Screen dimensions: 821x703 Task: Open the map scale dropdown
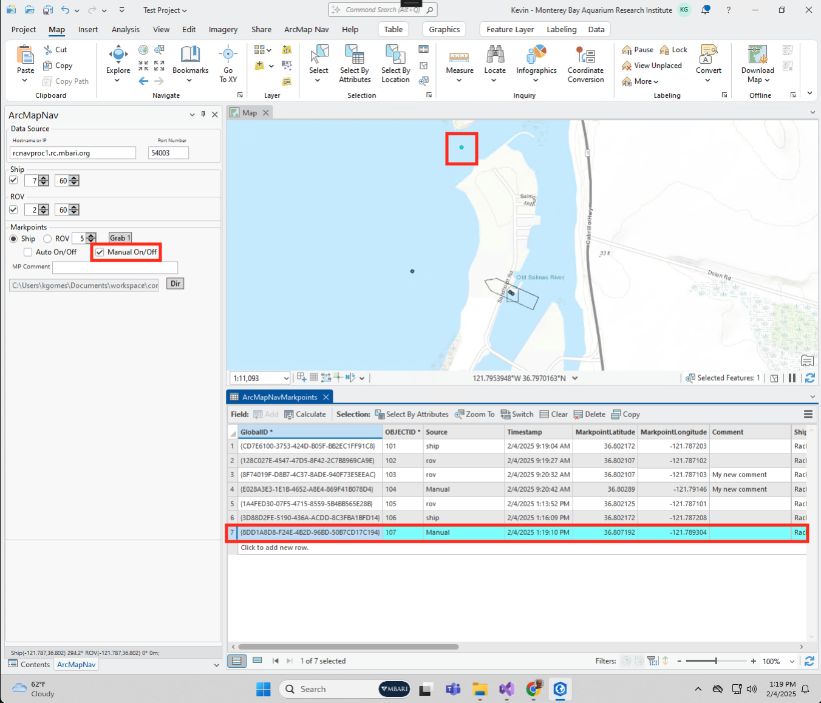[285, 378]
